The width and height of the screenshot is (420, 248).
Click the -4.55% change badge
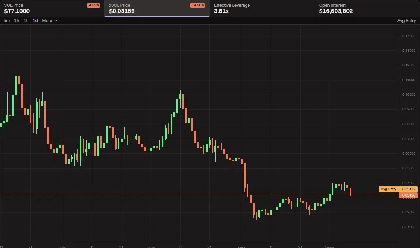point(94,5)
